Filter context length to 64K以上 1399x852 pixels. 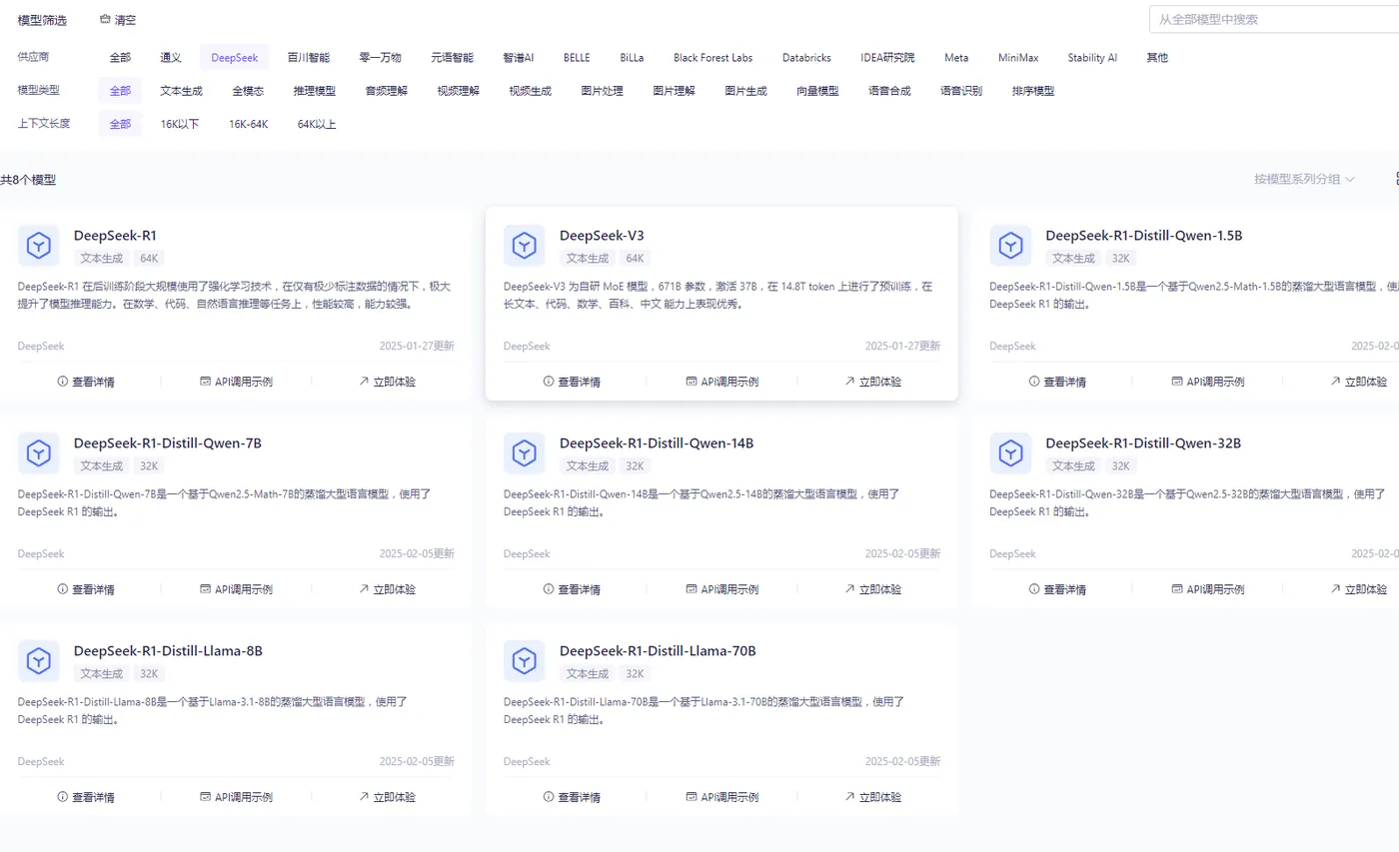pyautogui.click(x=317, y=124)
